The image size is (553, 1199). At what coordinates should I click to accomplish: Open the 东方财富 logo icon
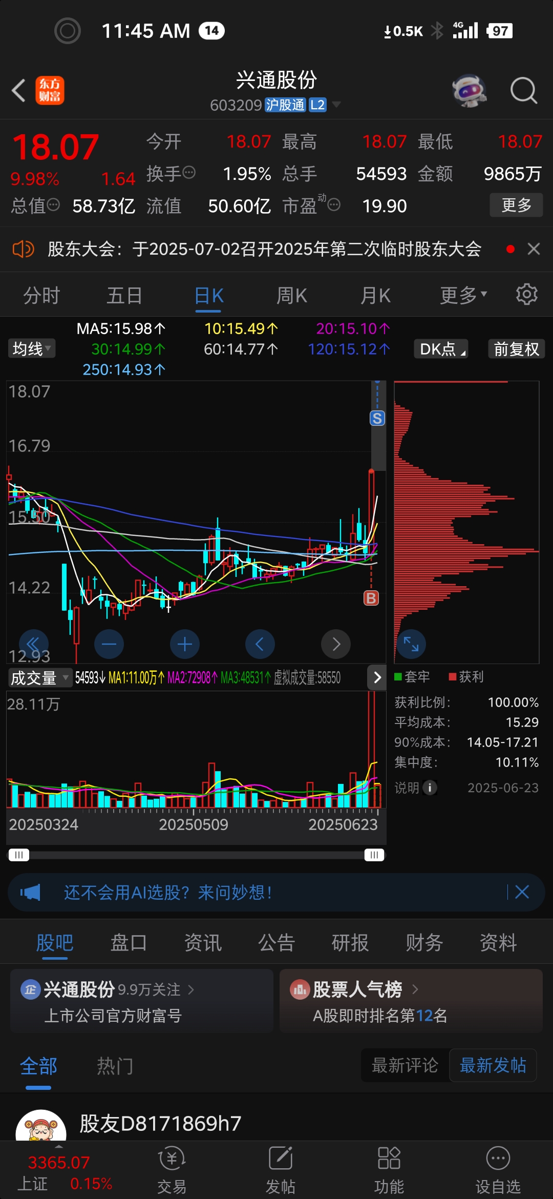[50, 91]
